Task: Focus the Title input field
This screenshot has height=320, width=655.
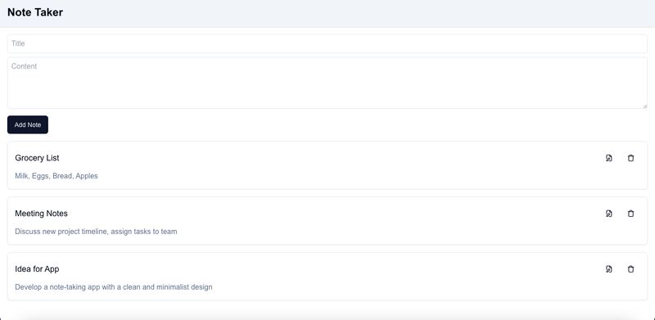Action: 327,43
